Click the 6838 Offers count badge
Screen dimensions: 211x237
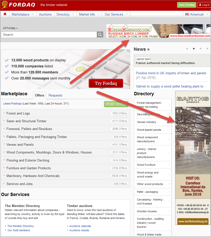(119, 176)
